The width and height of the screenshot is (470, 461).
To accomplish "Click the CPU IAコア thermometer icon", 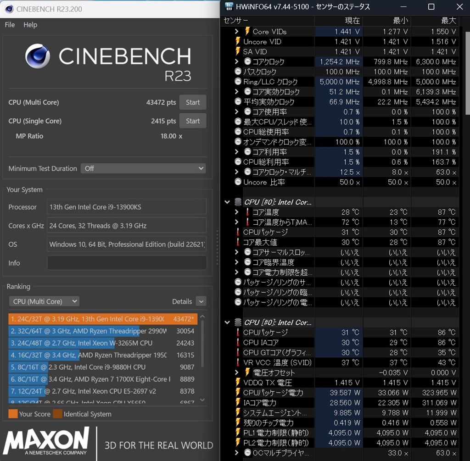I will pyautogui.click(x=238, y=342).
